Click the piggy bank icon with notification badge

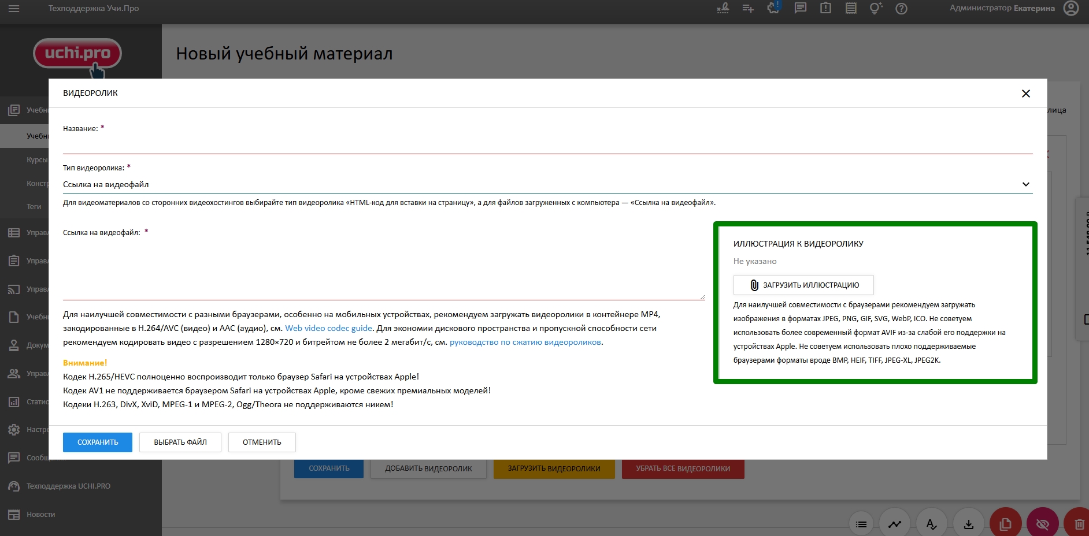point(773,8)
